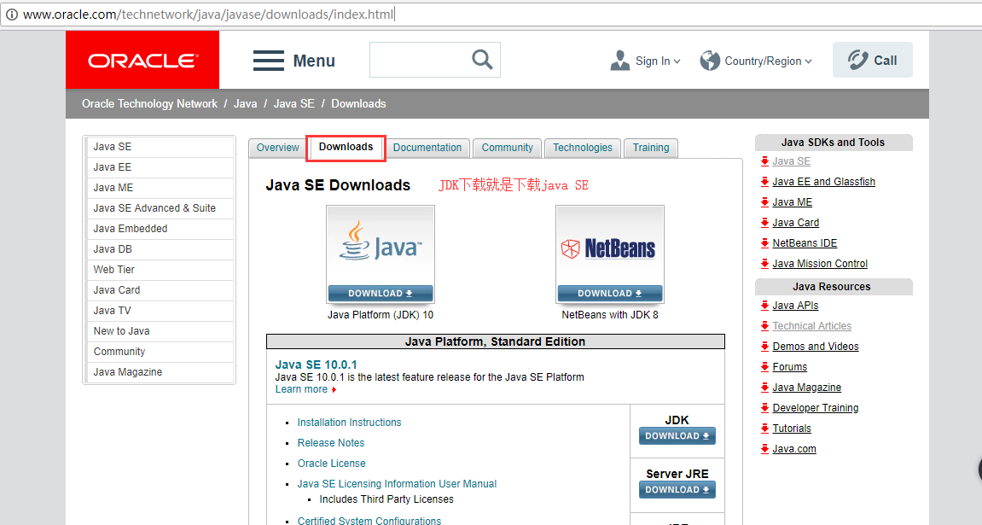Viewport: 982px width, 525px height.
Task: Switch to the Overview tab
Action: pos(277,148)
